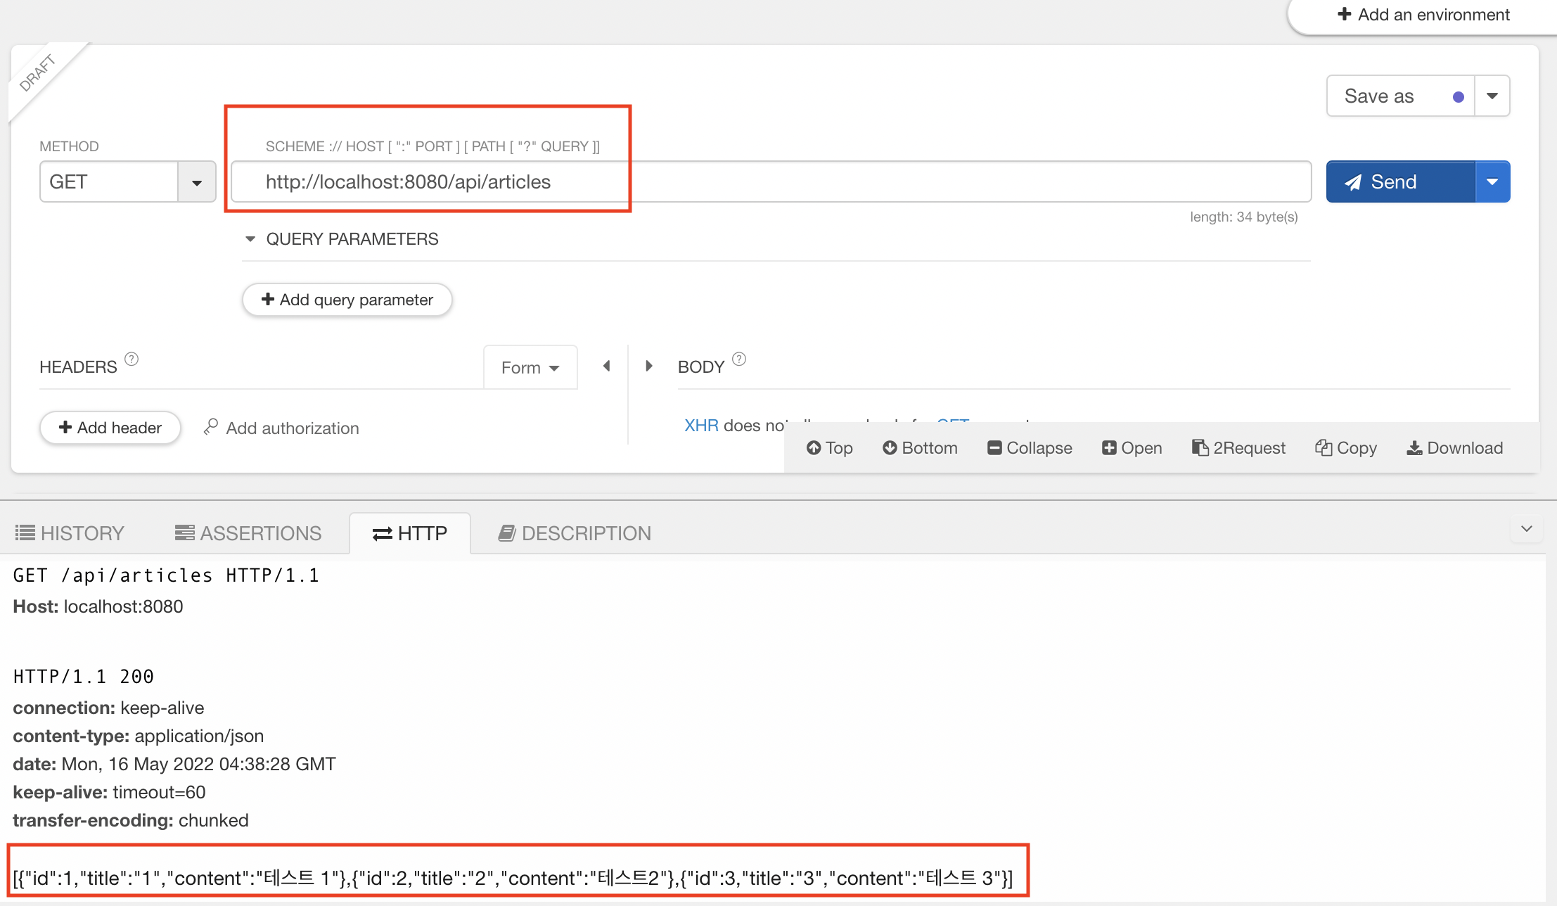Click the 'transfer-encoding: chunked' line
This screenshot has width=1557, height=906.
tap(131, 820)
